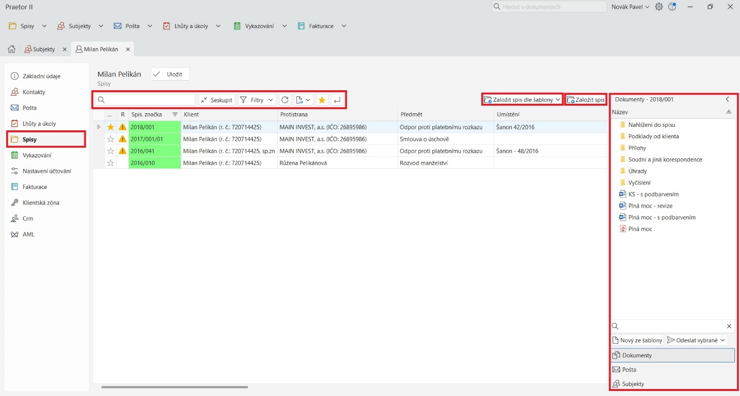
Task: Open the Filtry dropdown
Action: tap(257, 100)
